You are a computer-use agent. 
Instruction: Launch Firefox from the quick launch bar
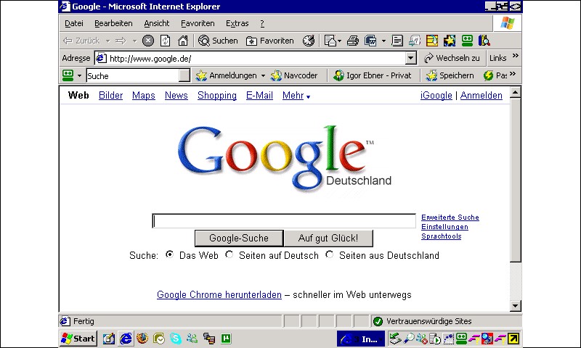142,339
